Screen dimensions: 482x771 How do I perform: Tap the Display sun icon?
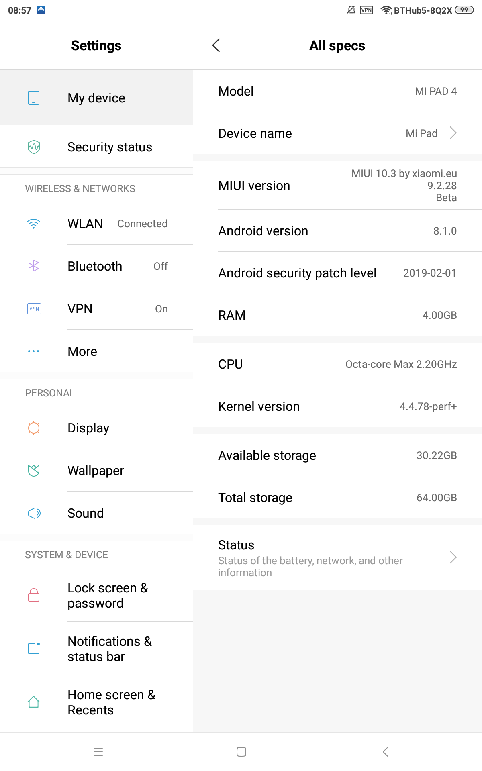pos(34,428)
